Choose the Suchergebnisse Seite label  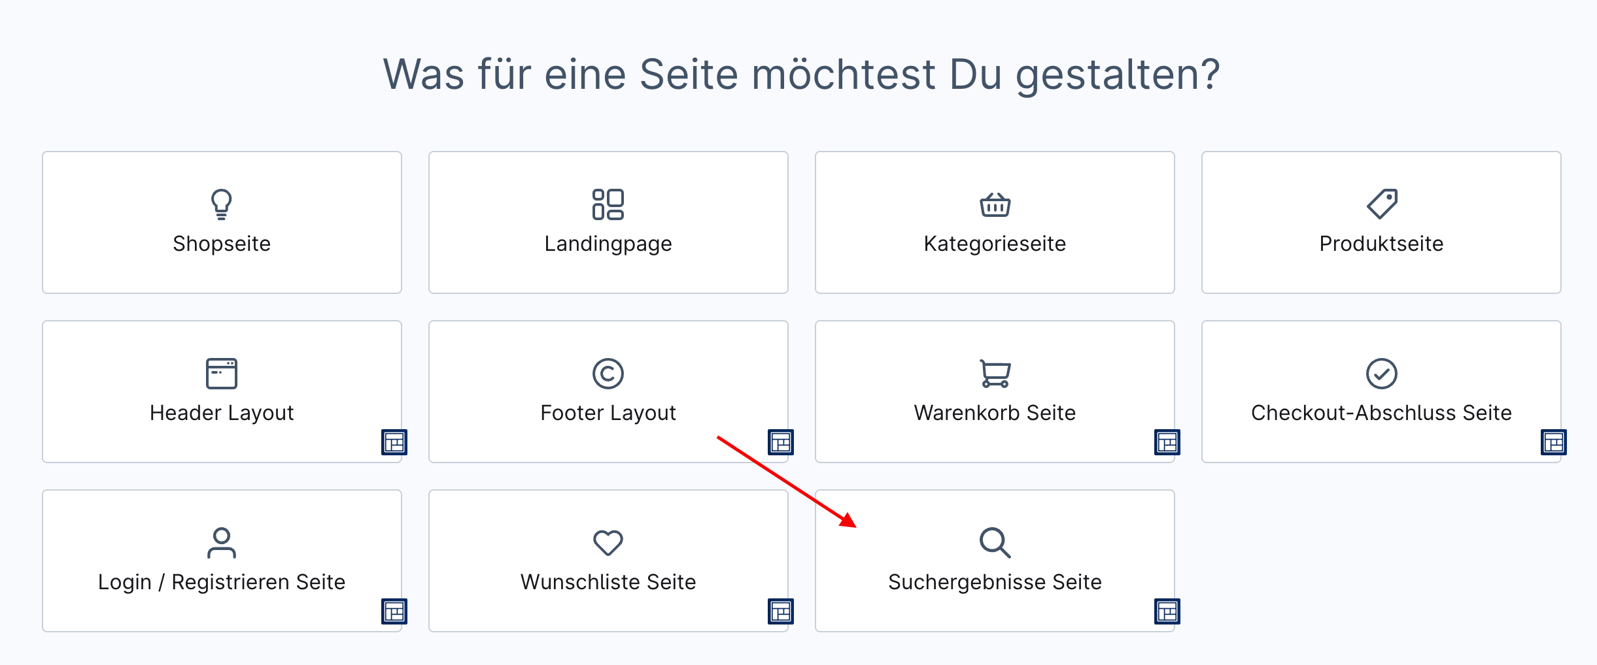[x=995, y=582]
